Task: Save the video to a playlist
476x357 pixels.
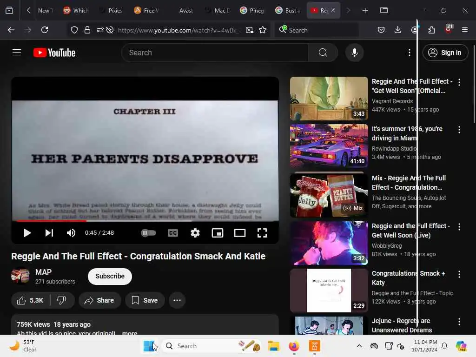Action: pyautogui.click(x=145, y=300)
